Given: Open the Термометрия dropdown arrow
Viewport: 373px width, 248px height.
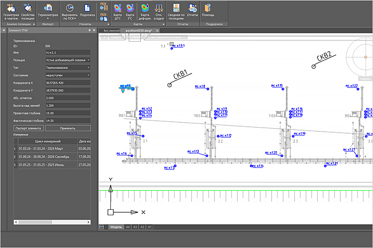Looking at the screenshot, I should pyautogui.click(x=48, y=19).
